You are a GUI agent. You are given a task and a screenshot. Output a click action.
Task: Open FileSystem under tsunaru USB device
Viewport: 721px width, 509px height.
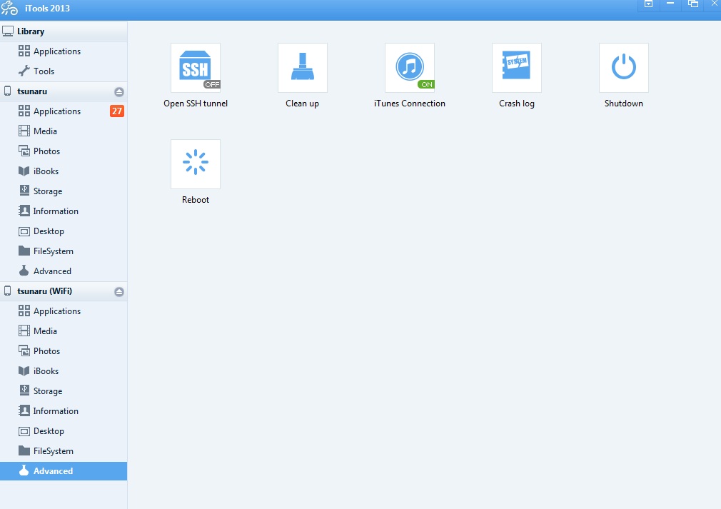[64, 251]
